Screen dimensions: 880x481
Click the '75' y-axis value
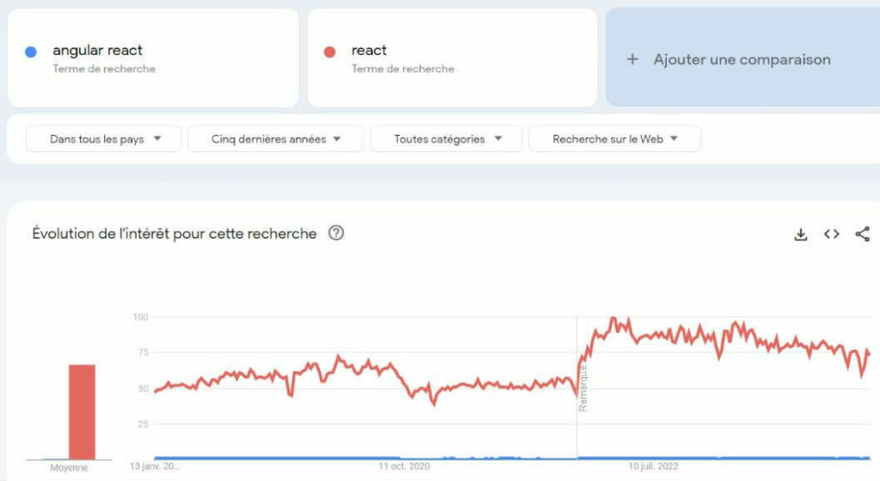pyautogui.click(x=144, y=353)
